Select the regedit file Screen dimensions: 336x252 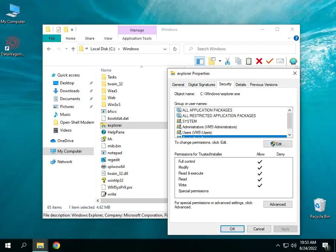tap(114, 160)
